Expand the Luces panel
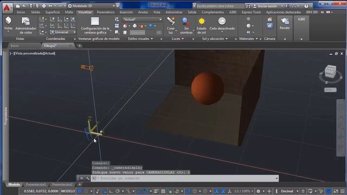Image resolution: width=347 pixels, height=195 pixels. tap(178, 38)
